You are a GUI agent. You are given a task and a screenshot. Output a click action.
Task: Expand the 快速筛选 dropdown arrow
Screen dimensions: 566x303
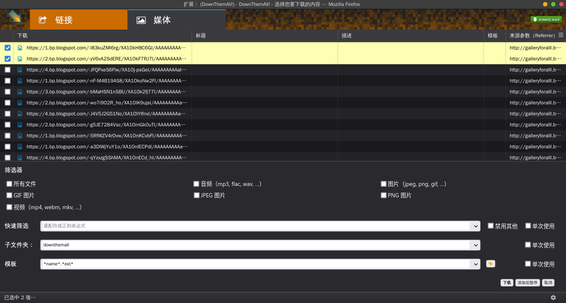coord(475,226)
